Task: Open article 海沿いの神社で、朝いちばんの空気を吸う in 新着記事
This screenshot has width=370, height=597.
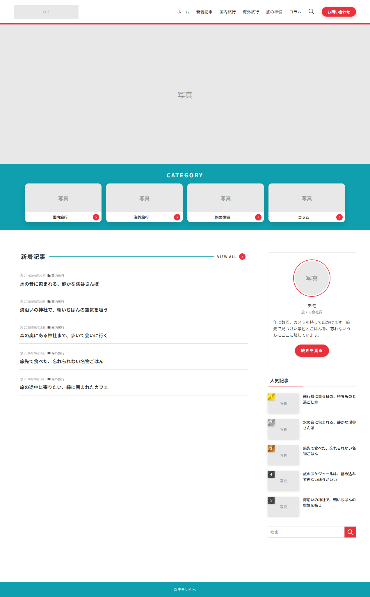Action: coord(64,310)
